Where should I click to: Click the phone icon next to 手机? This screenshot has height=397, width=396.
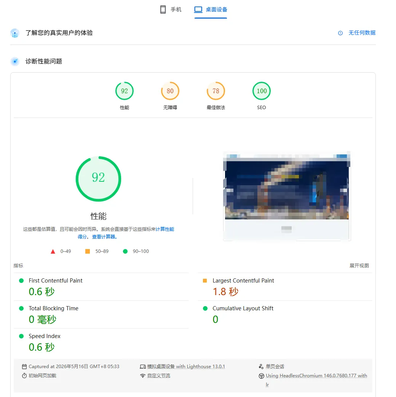163,10
